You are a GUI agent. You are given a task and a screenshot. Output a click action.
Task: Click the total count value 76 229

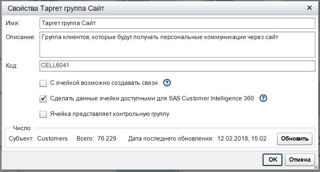107,139
